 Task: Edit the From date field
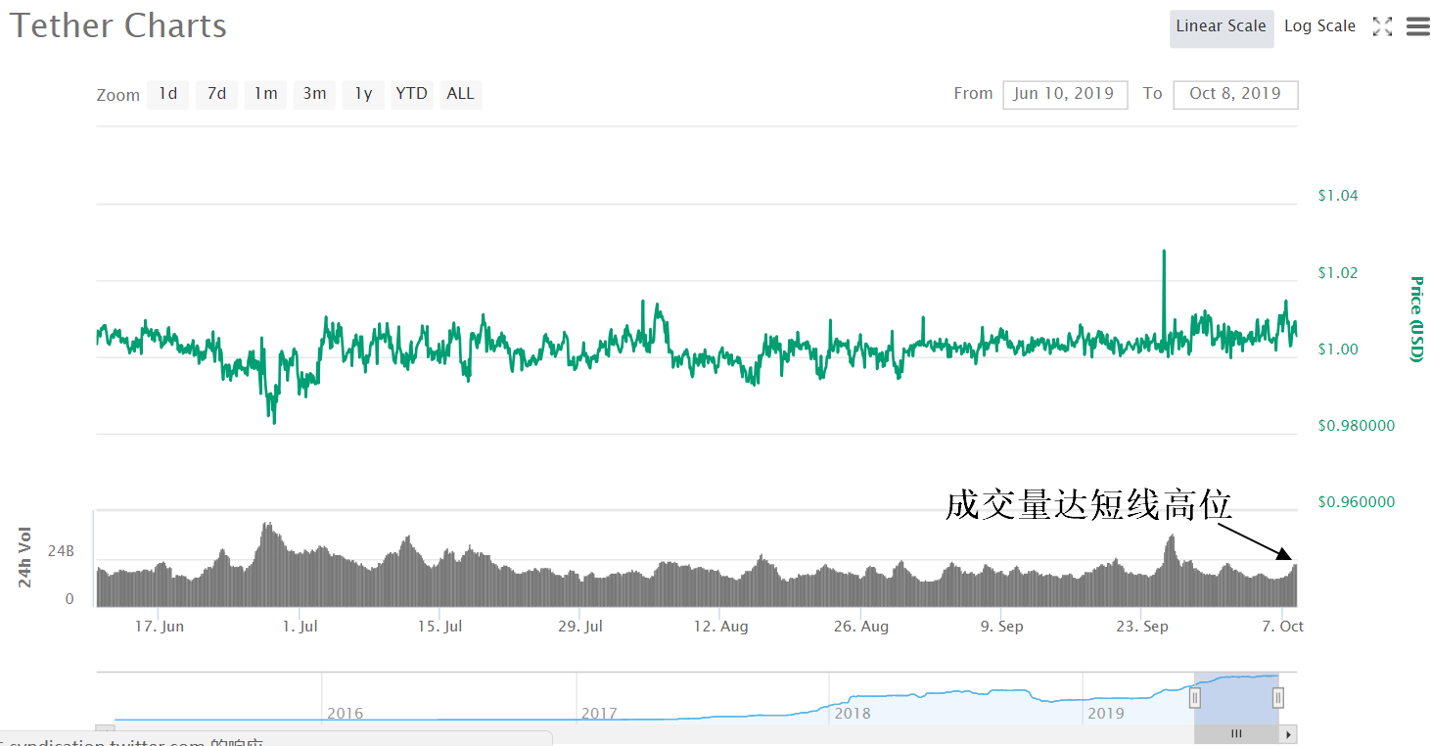point(1065,95)
